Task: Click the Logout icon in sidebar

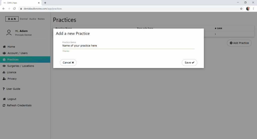Action: (4, 99)
